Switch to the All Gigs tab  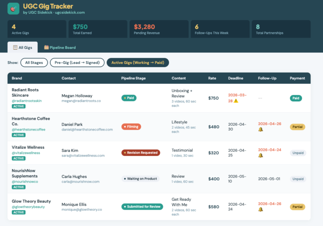coord(23,48)
